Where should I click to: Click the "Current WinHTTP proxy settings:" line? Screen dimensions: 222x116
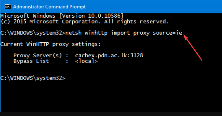click(50, 44)
